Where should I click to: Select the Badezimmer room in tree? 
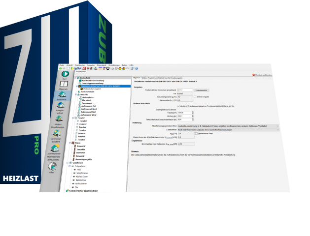click(x=81, y=180)
